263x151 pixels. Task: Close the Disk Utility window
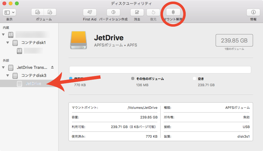pos(4,3)
